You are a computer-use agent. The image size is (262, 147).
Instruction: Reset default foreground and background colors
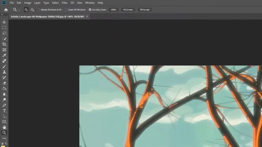pos(2,143)
